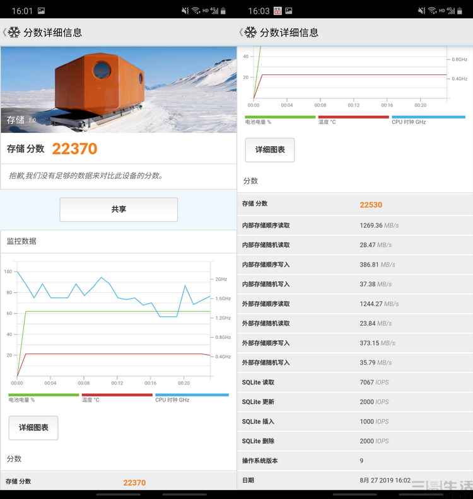Image resolution: width=473 pixels, height=499 pixels.
Task: Tap the back arrow in left screenshot header
Action: click(x=4, y=32)
